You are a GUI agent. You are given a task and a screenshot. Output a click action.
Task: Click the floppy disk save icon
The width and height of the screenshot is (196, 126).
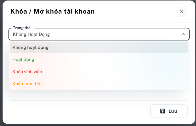(163, 111)
